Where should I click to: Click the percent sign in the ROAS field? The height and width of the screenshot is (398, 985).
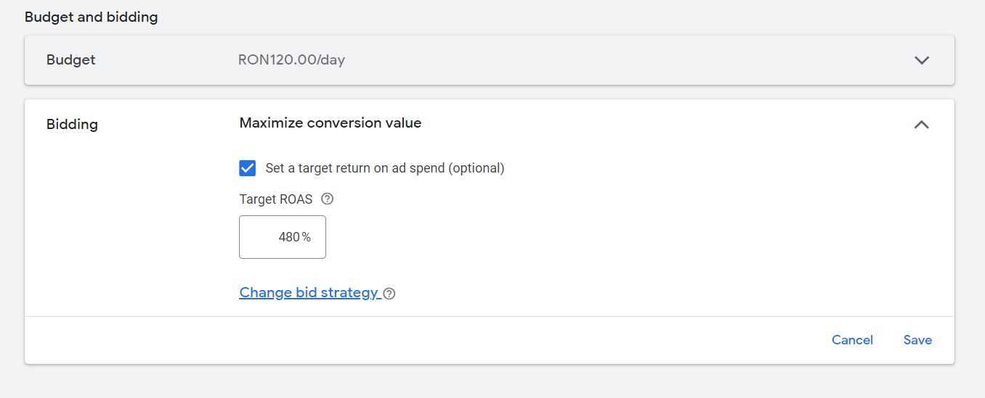click(x=307, y=237)
